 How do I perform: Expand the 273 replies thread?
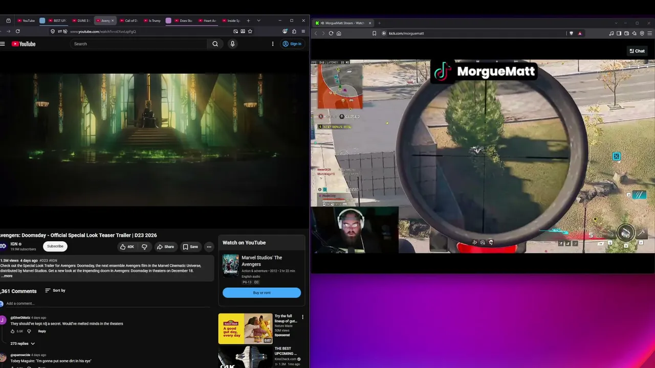pyautogui.click(x=23, y=343)
